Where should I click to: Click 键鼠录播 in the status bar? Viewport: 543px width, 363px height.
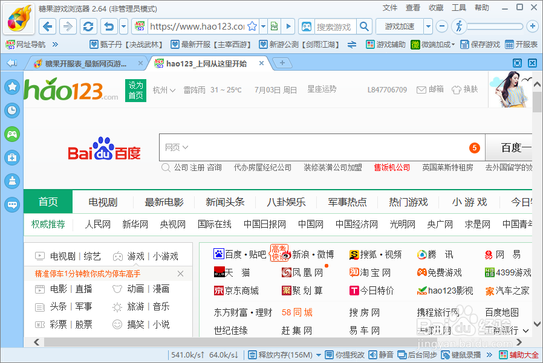[x=461, y=355]
